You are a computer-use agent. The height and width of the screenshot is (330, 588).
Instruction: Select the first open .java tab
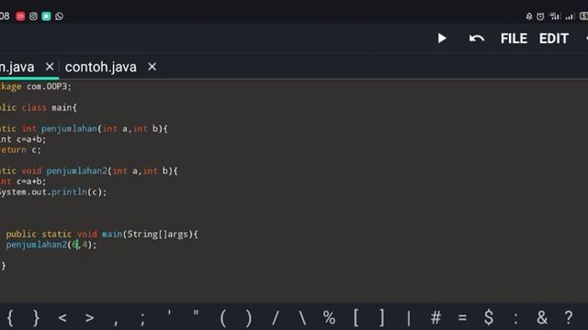(x=17, y=67)
